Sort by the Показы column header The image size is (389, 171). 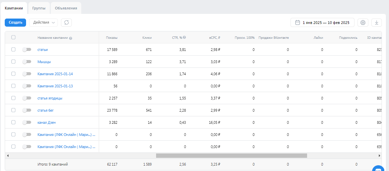pos(111,38)
